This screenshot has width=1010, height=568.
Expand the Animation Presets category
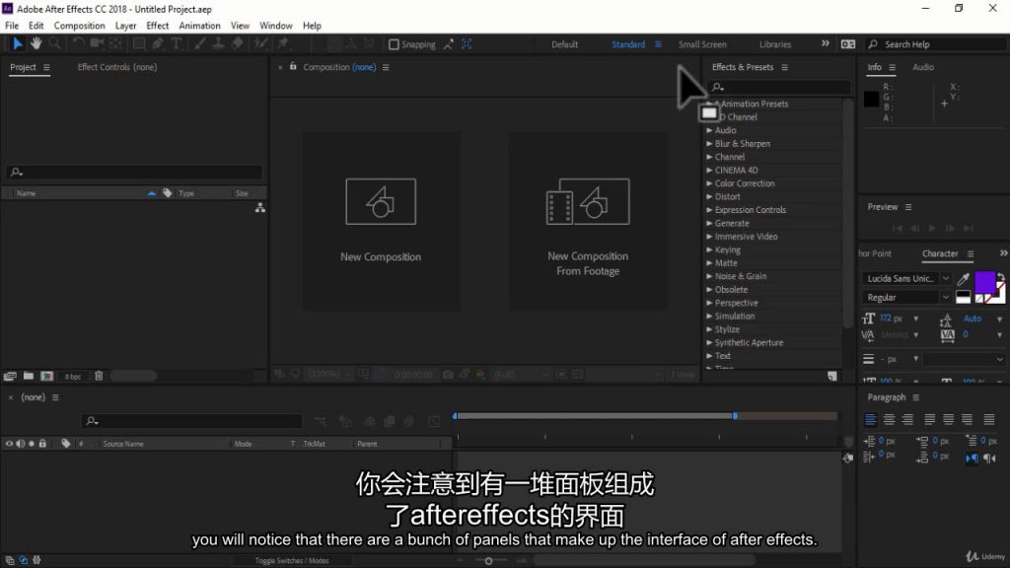709,104
